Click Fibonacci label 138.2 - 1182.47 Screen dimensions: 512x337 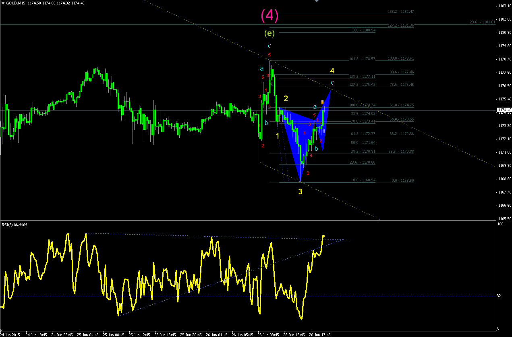[x=400, y=12]
